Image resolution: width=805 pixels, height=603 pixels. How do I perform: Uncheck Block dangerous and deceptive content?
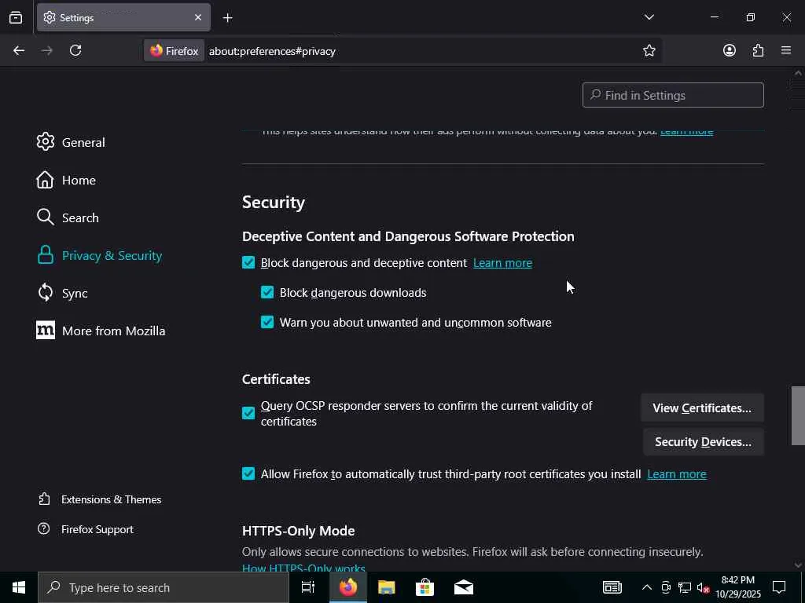pos(248,263)
